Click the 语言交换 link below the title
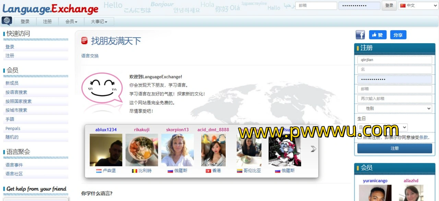This screenshot has width=439, height=201. click(90, 56)
